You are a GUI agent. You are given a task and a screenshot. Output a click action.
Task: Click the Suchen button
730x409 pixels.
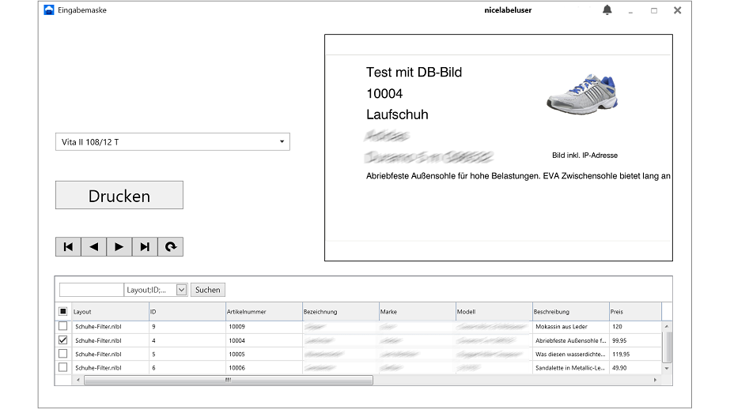pyautogui.click(x=208, y=290)
